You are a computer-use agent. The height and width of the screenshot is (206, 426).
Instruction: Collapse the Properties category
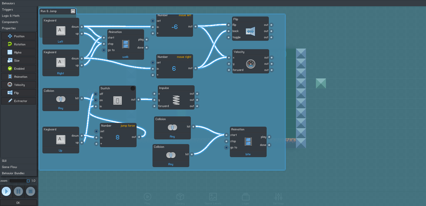pyautogui.click(x=19, y=28)
